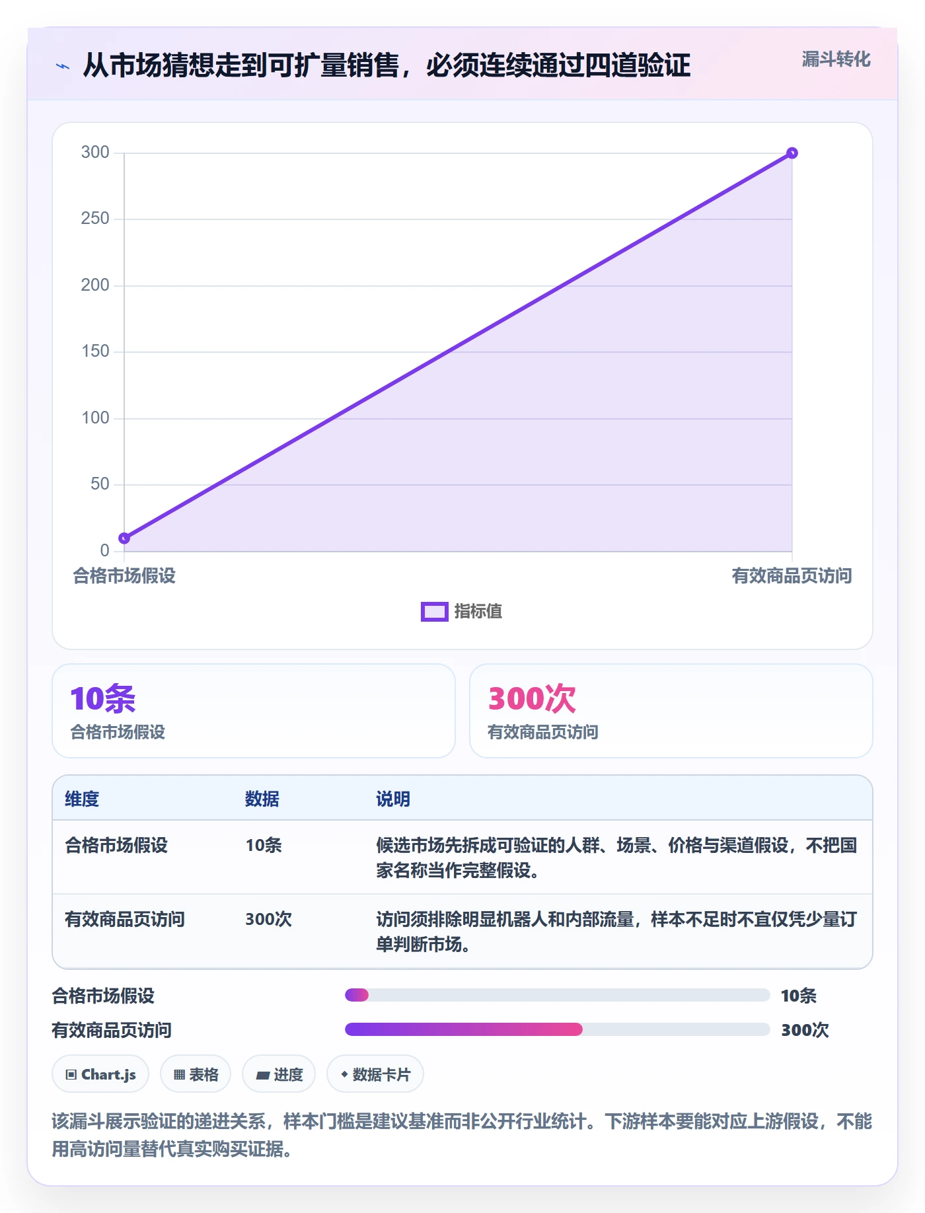Click the 有效商品页访问 progress bar
Image resolution: width=925 pixels, height=1213 pixels.
(x=557, y=1029)
